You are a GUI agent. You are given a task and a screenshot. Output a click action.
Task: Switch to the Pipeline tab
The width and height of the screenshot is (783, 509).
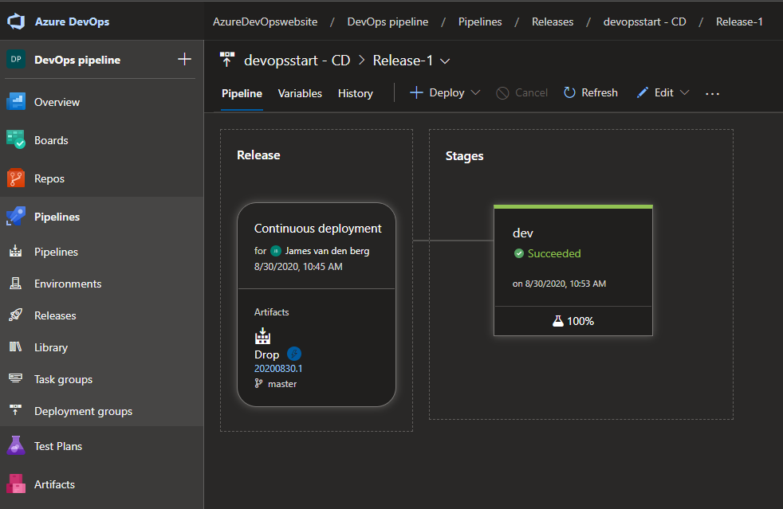(242, 93)
